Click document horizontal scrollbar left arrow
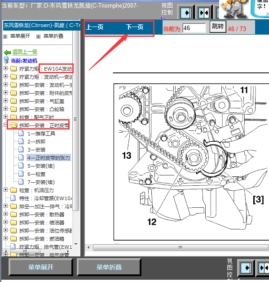The width and height of the screenshot is (269, 282). pyautogui.click(x=88, y=247)
